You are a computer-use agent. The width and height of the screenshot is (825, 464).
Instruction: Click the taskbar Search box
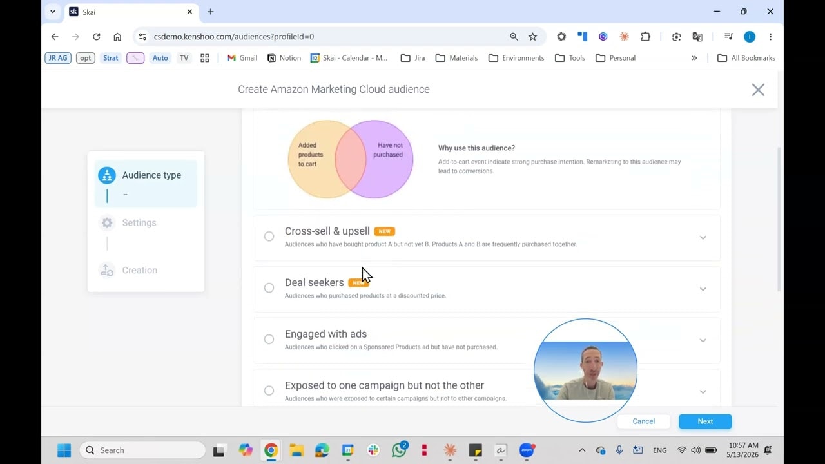click(142, 450)
